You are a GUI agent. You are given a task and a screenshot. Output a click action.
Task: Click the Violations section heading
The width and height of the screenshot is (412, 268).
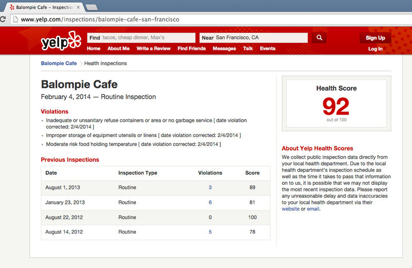point(55,111)
